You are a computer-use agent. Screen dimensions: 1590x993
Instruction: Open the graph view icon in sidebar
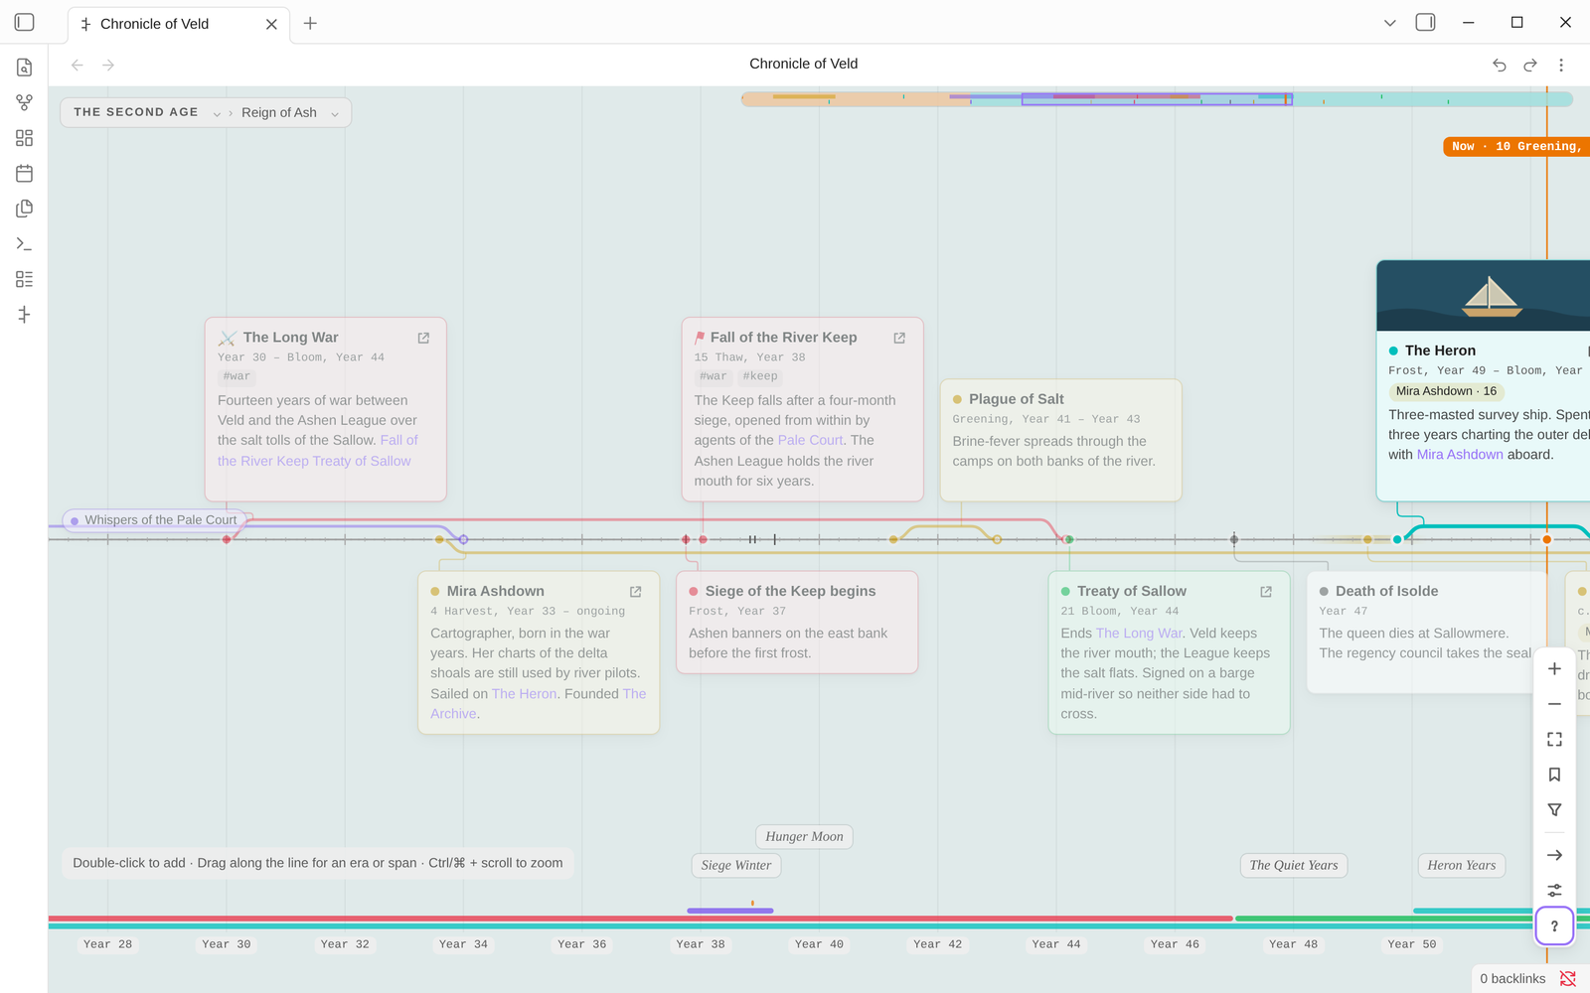tap(24, 102)
